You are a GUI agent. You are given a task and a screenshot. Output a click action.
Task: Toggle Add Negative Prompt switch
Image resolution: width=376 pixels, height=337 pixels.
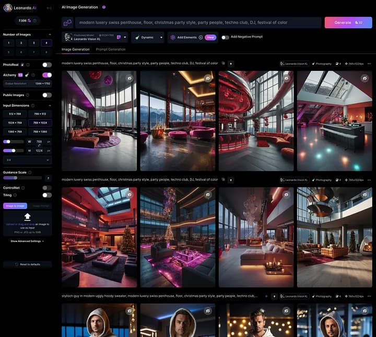226,37
